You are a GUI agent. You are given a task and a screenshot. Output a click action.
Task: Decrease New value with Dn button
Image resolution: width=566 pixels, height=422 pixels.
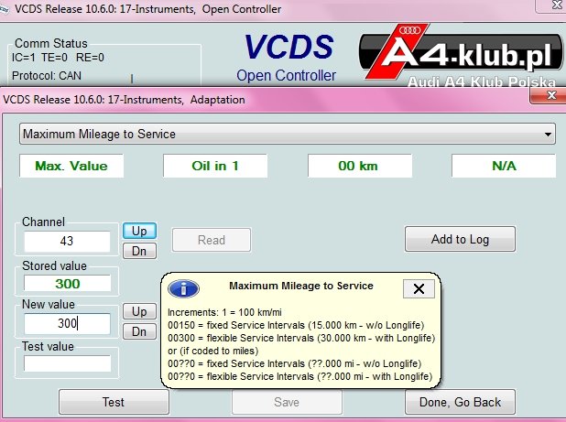139,331
